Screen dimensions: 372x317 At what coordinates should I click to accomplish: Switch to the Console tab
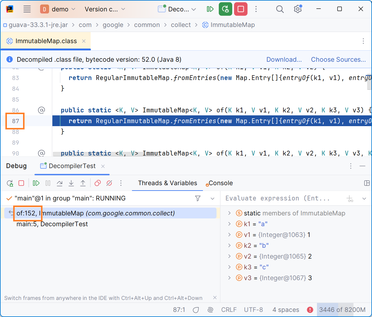click(219, 183)
